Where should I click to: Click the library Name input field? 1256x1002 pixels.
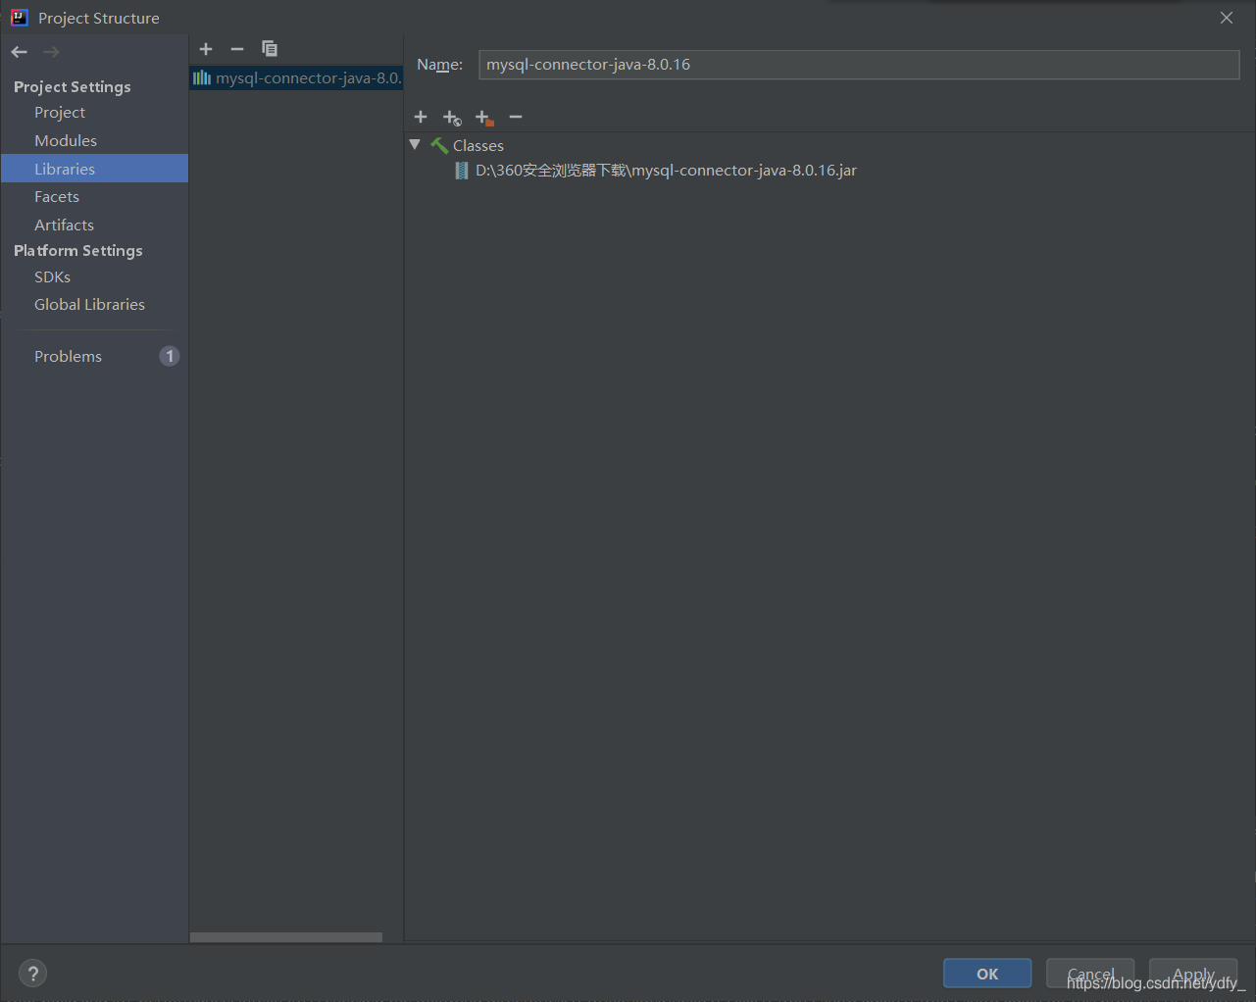click(859, 65)
